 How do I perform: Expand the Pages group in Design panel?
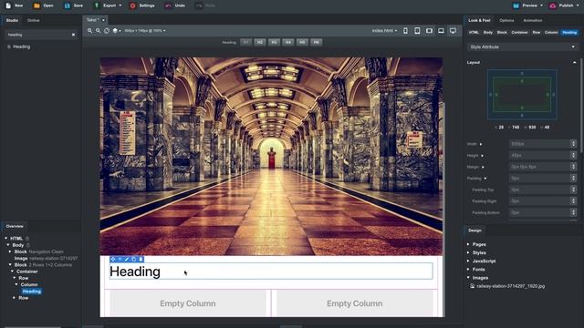point(468,244)
